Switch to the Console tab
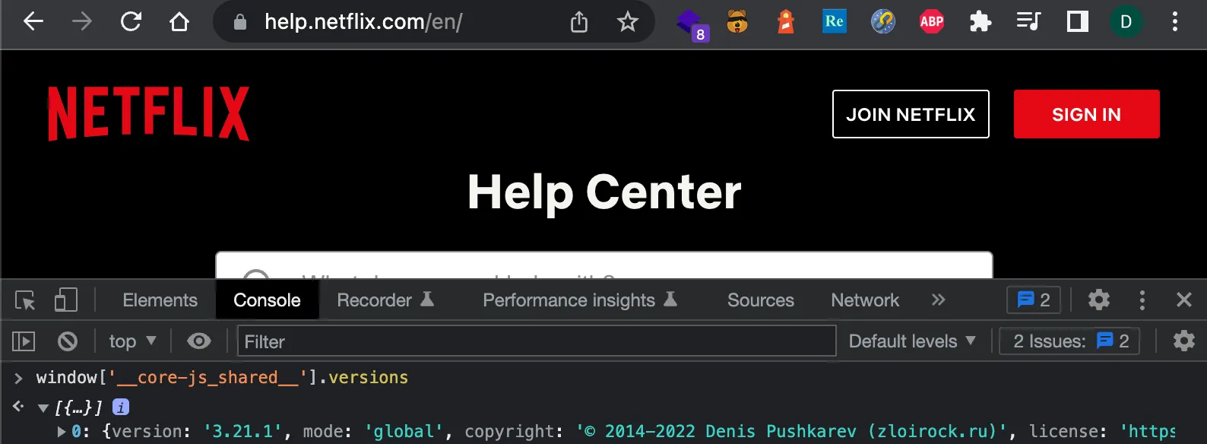This screenshot has width=1207, height=444. [267, 300]
